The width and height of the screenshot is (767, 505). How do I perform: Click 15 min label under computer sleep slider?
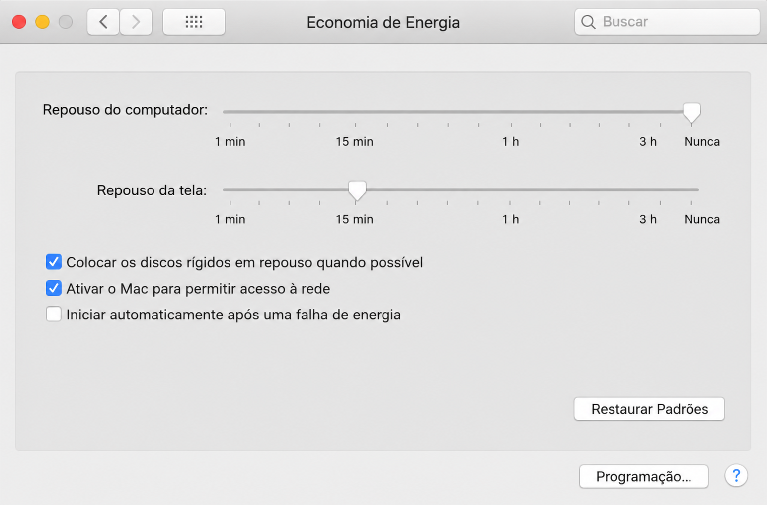pyautogui.click(x=354, y=142)
